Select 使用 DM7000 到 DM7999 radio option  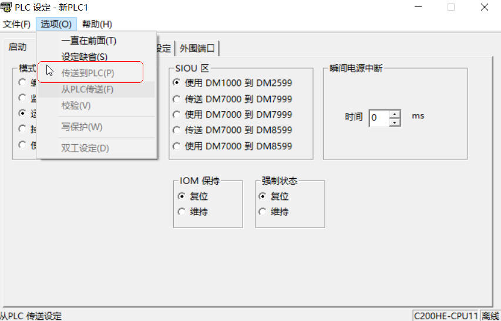(176, 114)
